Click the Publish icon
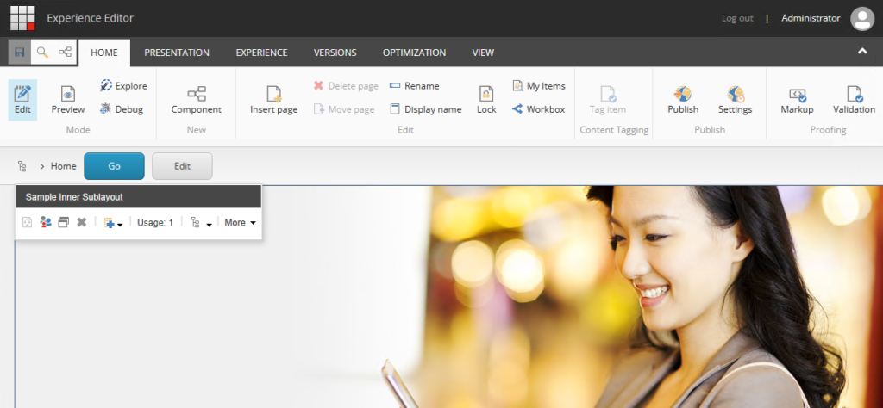The height and width of the screenshot is (408, 883). [683, 94]
